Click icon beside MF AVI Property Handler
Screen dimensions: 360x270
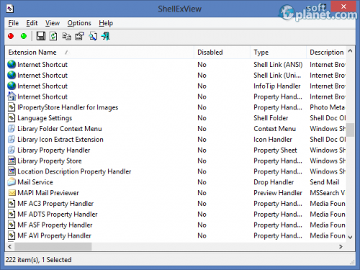pos(12,235)
